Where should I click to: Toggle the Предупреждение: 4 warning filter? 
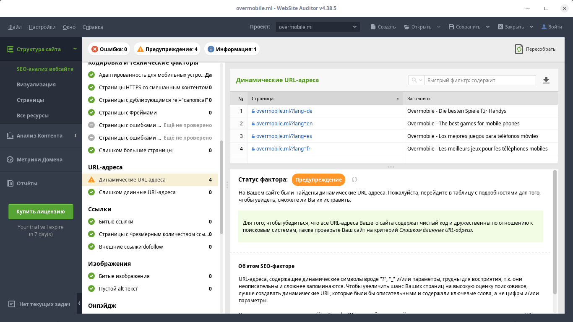click(x=167, y=49)
